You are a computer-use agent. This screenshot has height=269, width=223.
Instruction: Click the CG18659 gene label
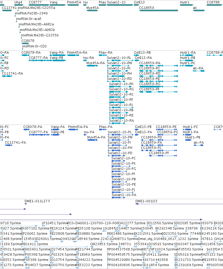(x=146, y=8)
